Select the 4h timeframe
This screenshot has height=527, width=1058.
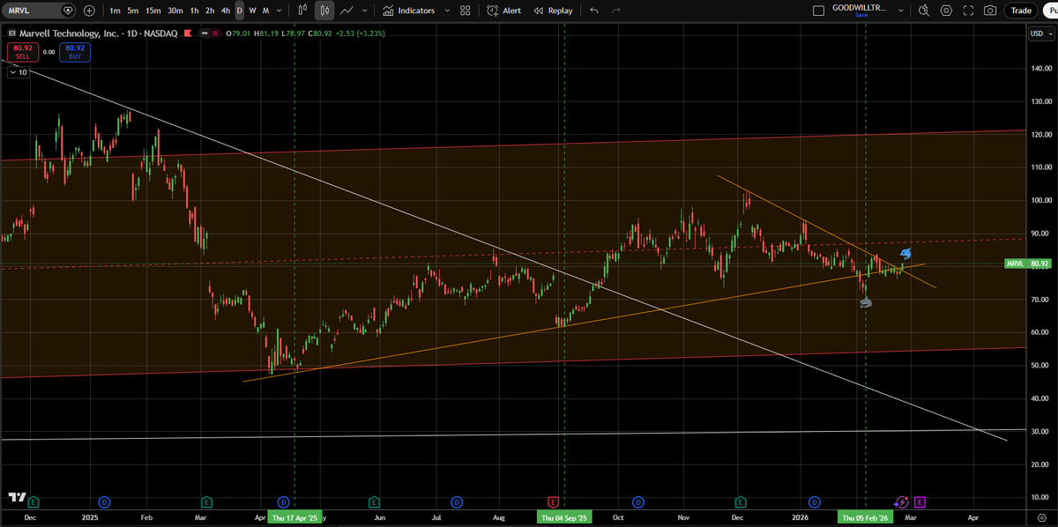226,11
